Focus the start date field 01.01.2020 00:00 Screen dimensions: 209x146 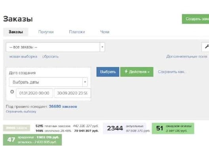click(34, 93)
